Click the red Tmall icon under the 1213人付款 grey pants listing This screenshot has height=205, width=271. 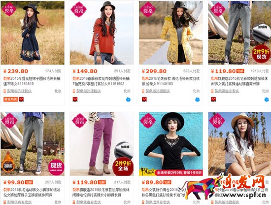click(x=213, y=100)
